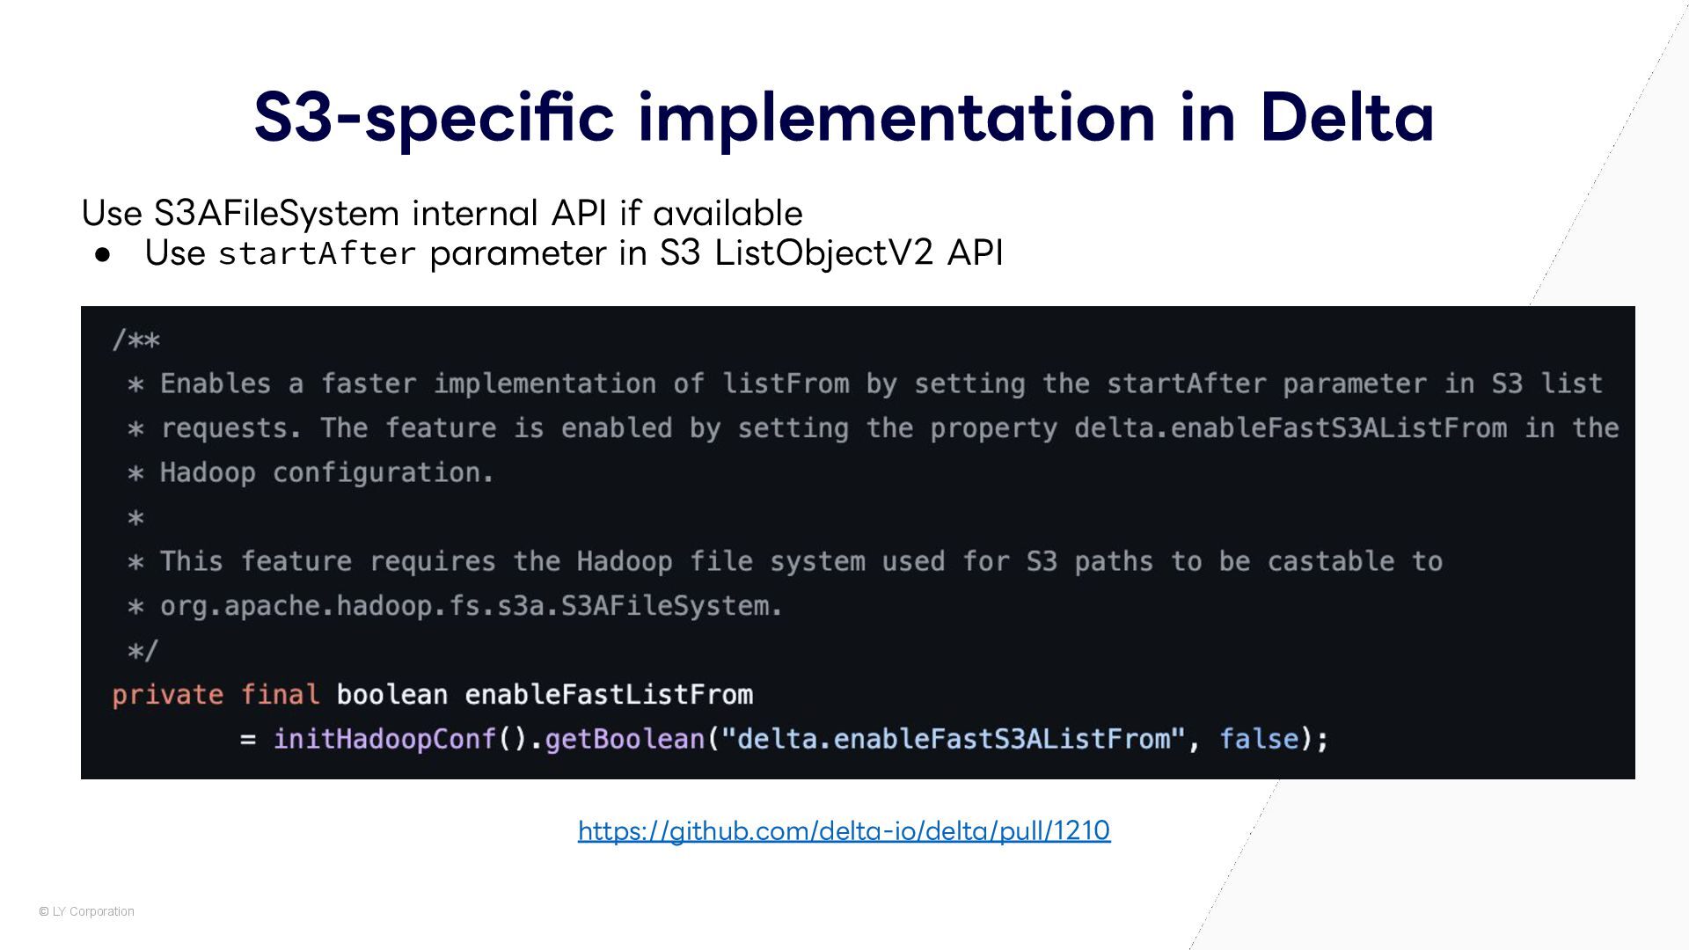Click the 'final' keyword in the code
Image resolution: width=1689 pixels, height=950 pixels.
click(280, 695)
